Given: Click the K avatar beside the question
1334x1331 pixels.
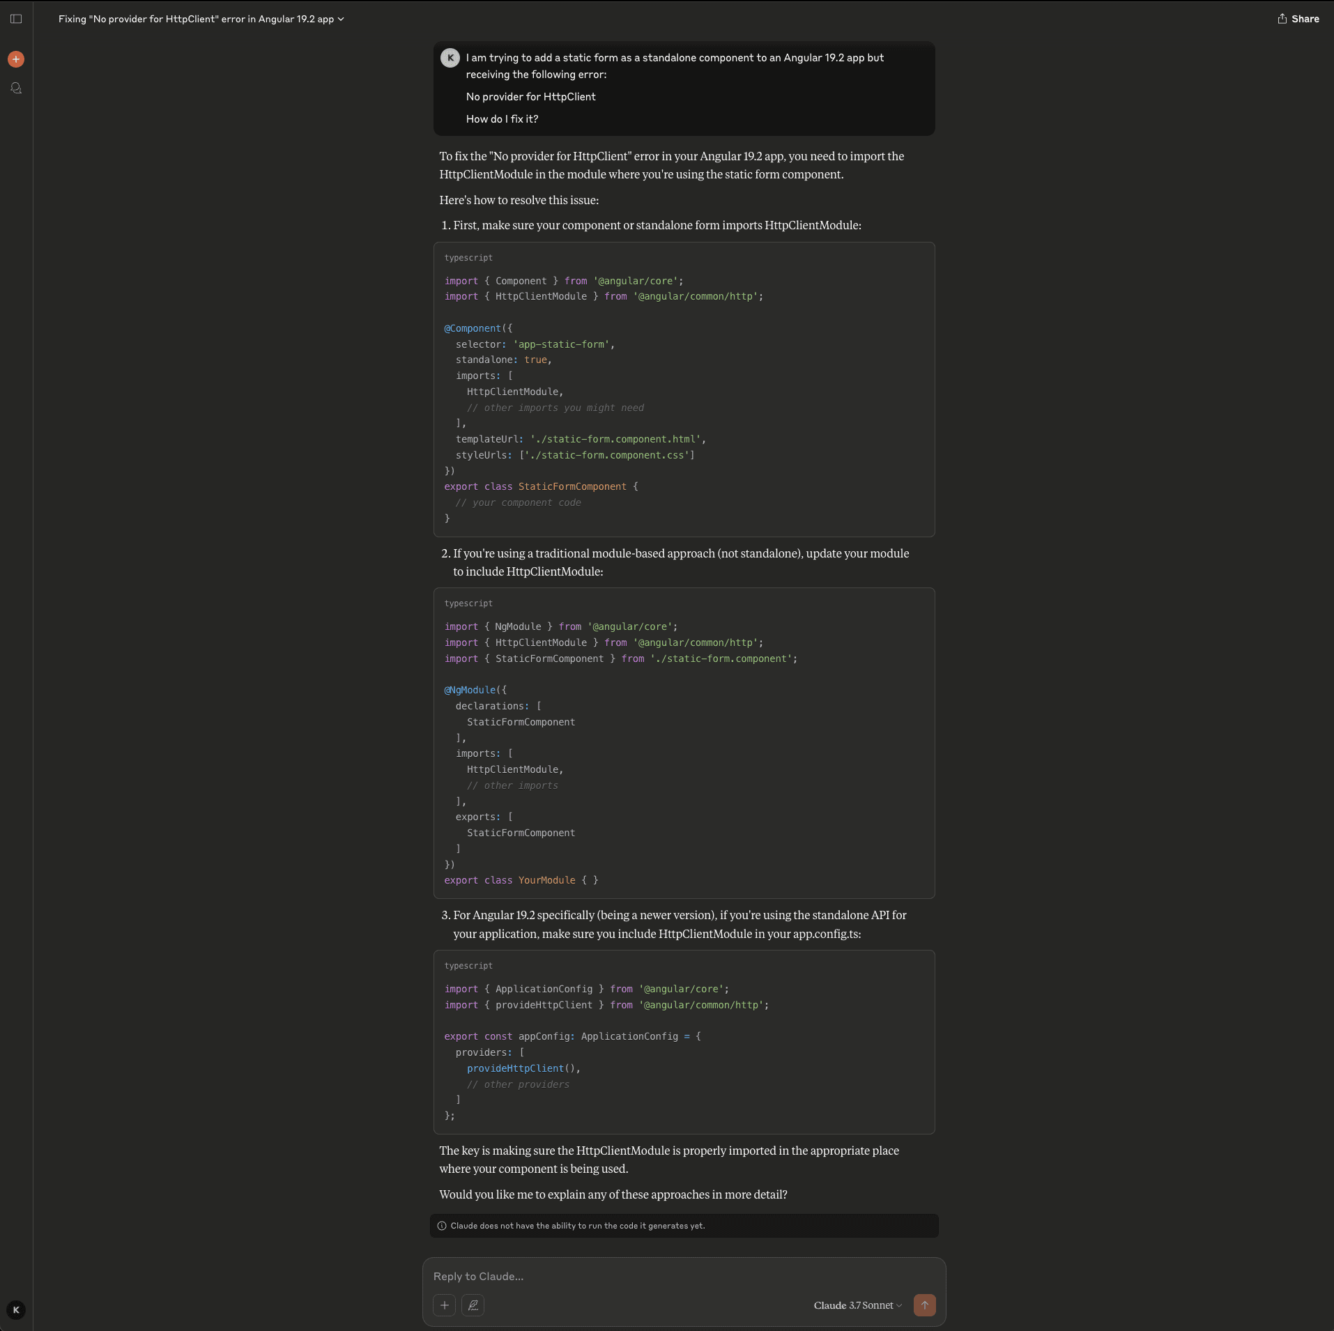Looking at the screenshot, I should [450, 57].
